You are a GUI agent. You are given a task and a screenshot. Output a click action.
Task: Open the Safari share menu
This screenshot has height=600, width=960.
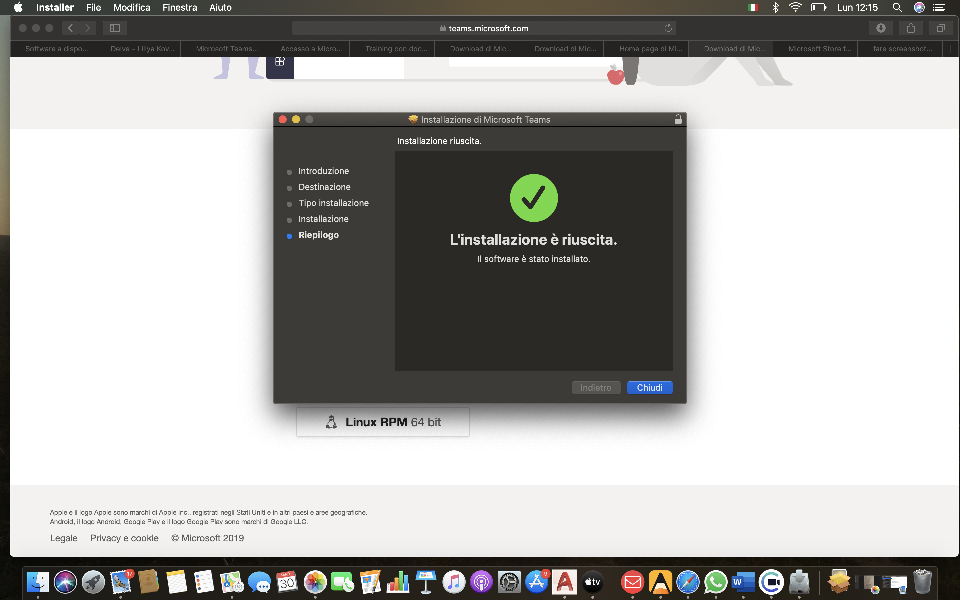tap(911, 28)
